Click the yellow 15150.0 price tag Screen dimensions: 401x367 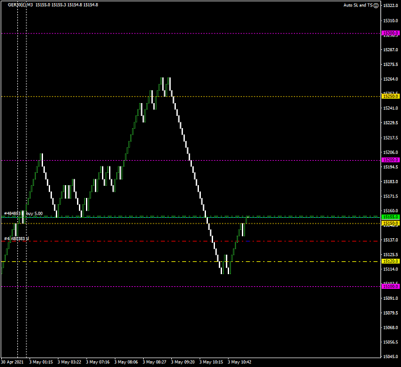click(x=390, y=224)
